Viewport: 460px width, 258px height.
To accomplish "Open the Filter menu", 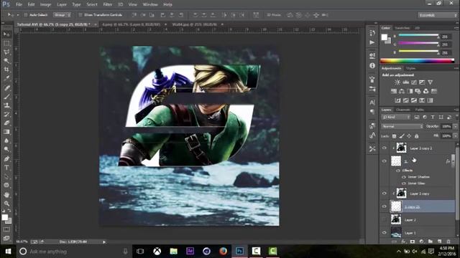I will pyautogui.click(x=107, y=4).
